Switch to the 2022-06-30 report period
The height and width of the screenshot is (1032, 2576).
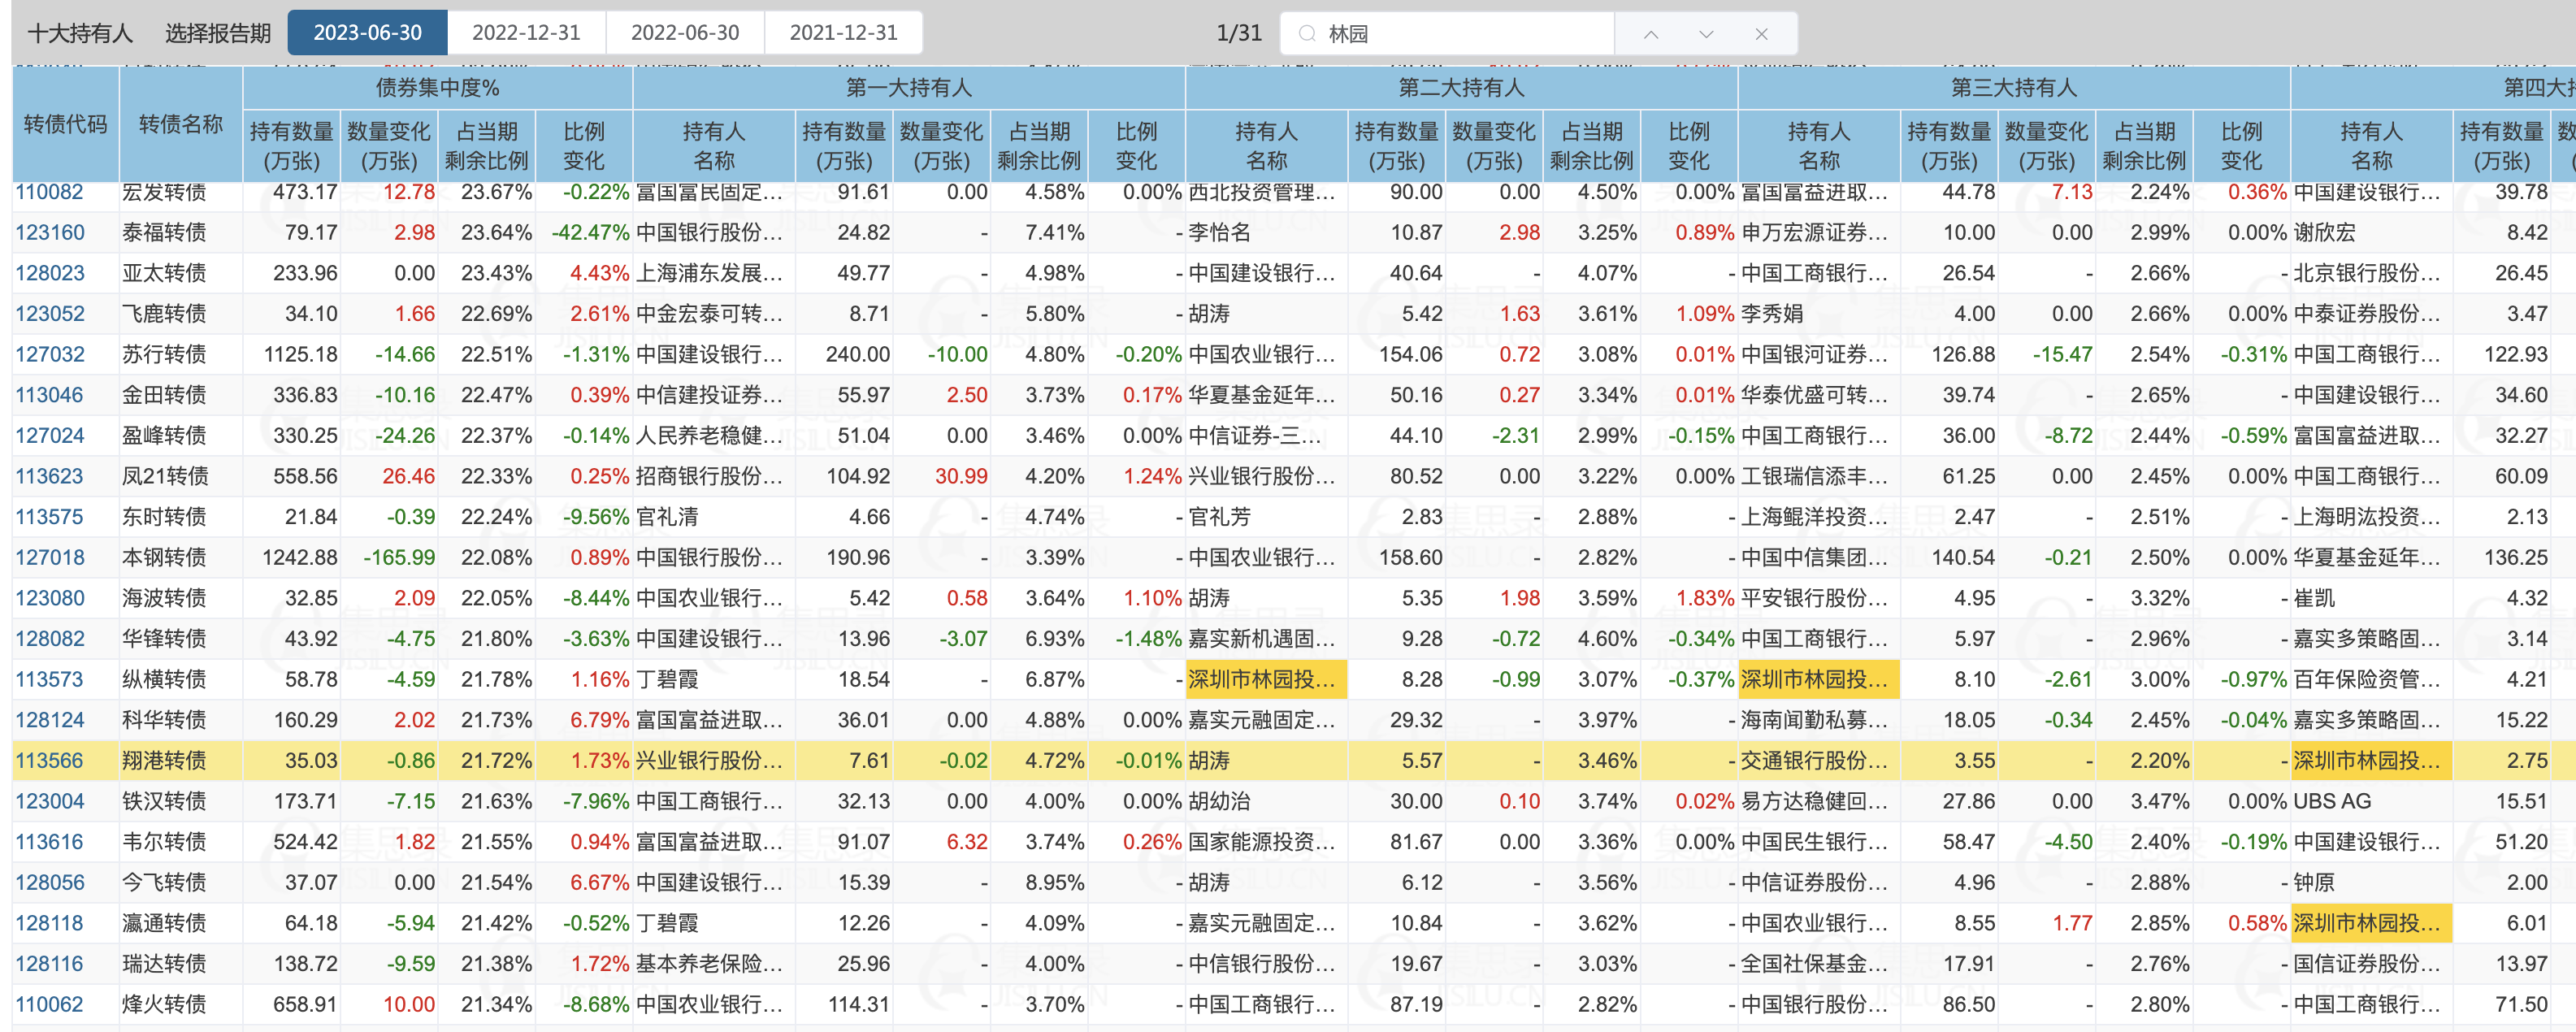click(685, 33)
